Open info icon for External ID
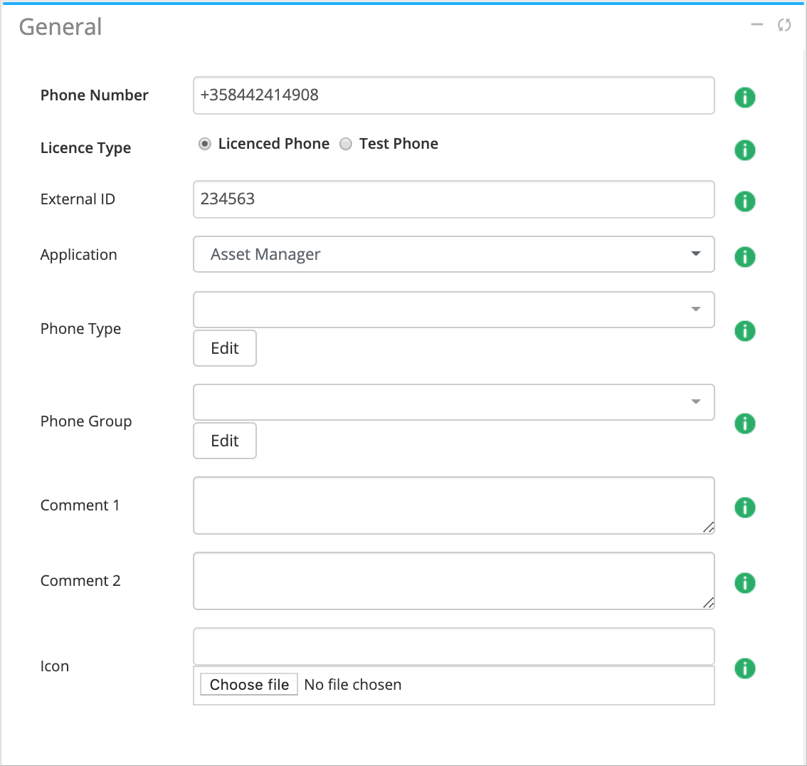This screenshot has width=807, height=766. (x=744, y=201)
